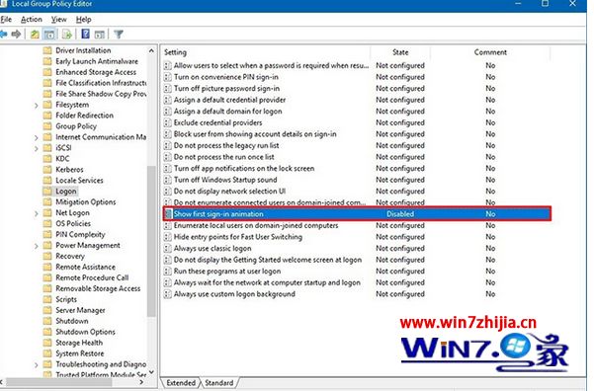This screenshot has width=594, height=391.
Task: Click the Up one level folder icon
Action: [35, 35]
